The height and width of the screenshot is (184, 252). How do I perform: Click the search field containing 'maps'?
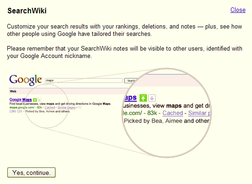pyautogui.click(x=84, y=80)
